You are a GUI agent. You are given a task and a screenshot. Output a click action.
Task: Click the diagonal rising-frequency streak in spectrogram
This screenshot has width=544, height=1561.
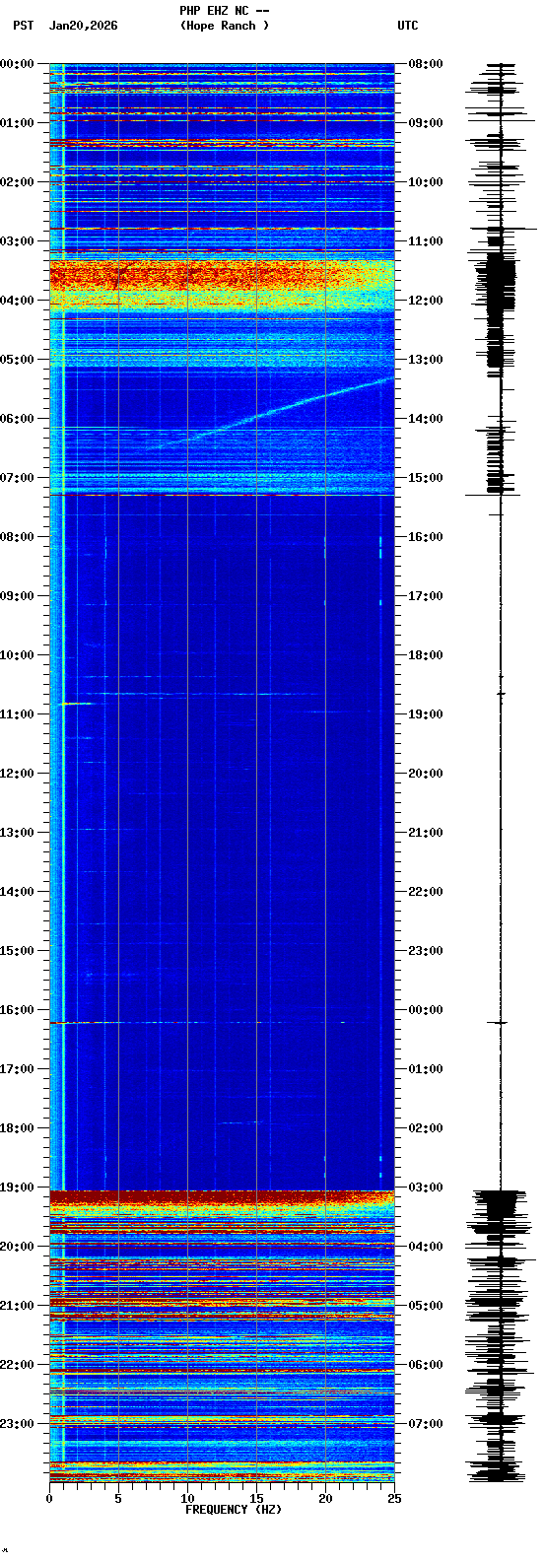click(271, 411)
